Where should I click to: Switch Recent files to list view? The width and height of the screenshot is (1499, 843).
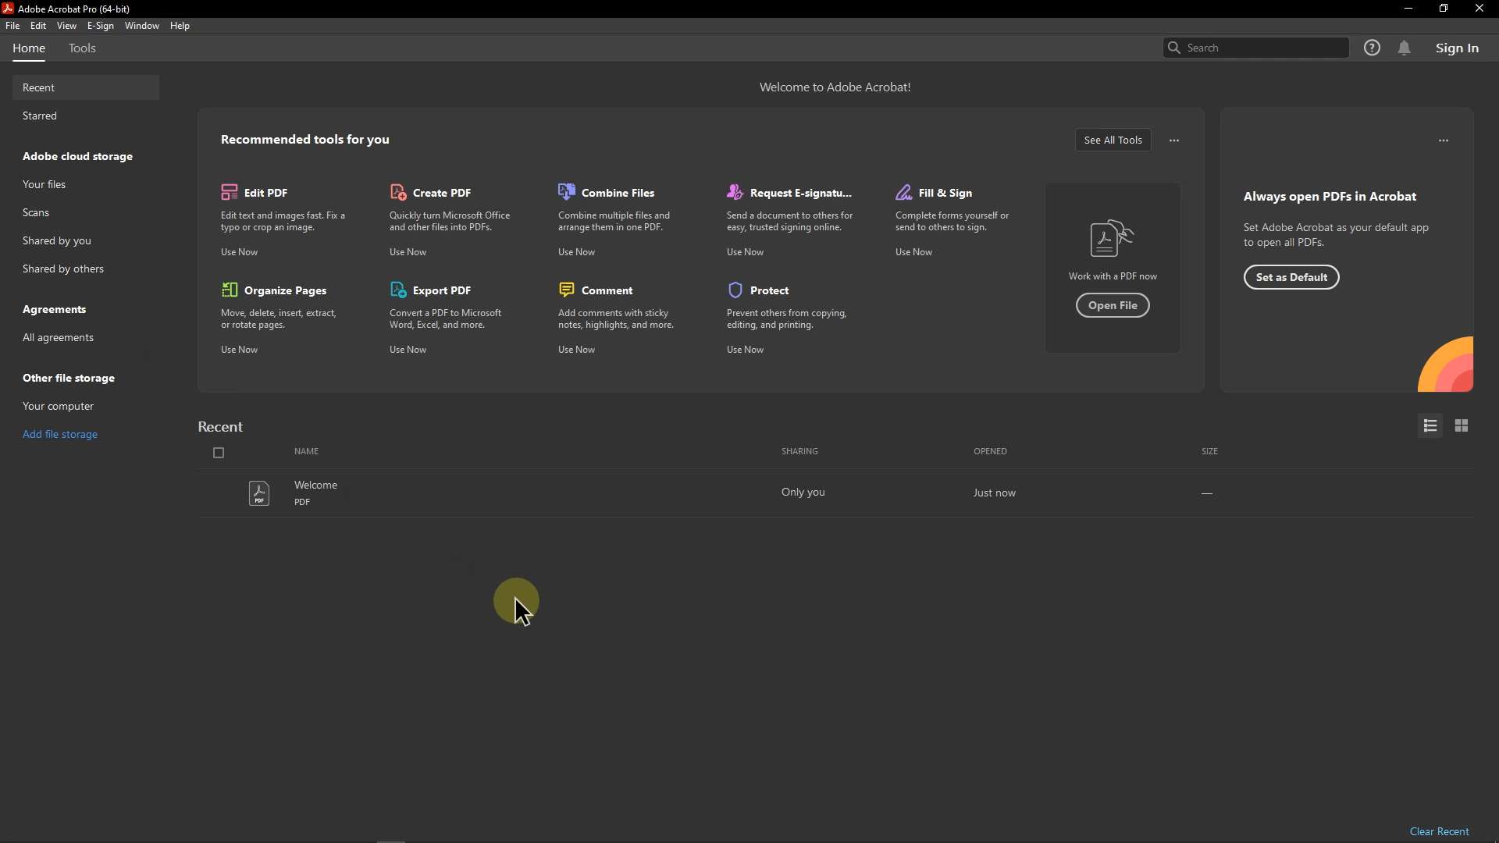coord(1430,426)
